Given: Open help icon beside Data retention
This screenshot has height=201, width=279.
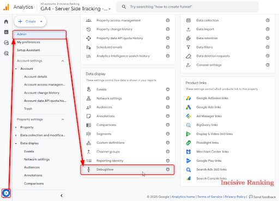Looking at the screenshot, I should [x=268, y=38].
